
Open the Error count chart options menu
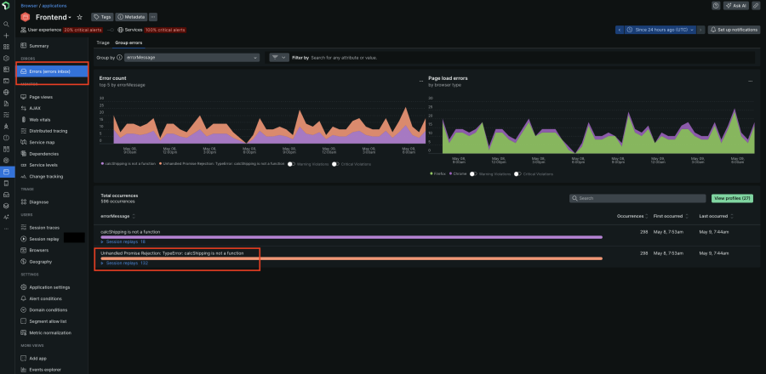pyautogui.click(x=420, y=81)
